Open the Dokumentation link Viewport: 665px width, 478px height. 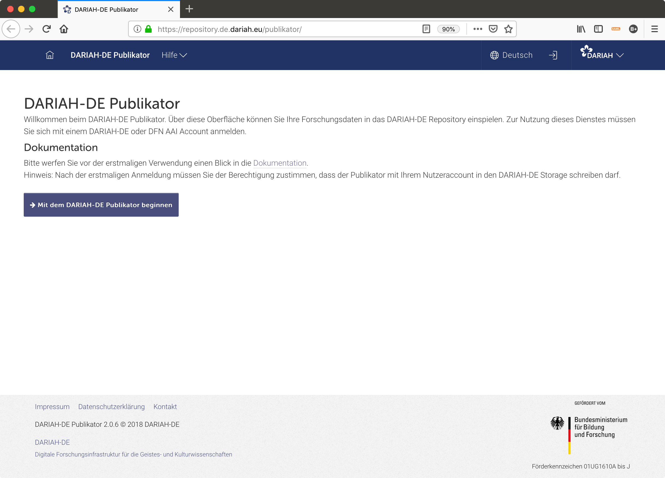[280, 163]
